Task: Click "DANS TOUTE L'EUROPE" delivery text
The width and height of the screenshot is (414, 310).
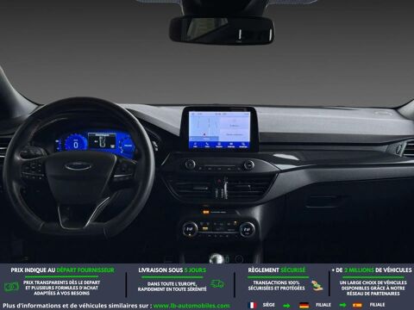Action: 172,284
